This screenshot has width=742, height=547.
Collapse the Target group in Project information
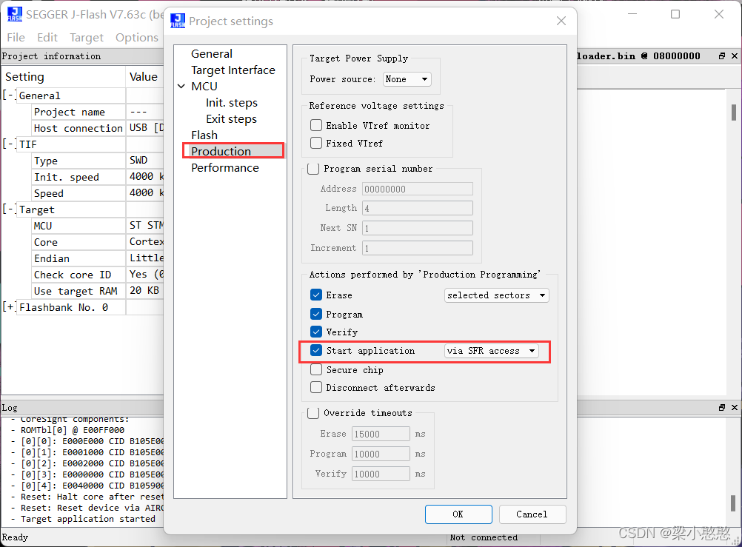pyautogui.click(x=8, y=209)
